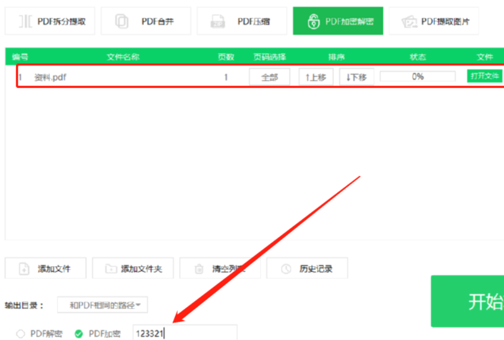Click the green 开始 button
The height and width of the screenshot is (340, 504).
point(467,301)
